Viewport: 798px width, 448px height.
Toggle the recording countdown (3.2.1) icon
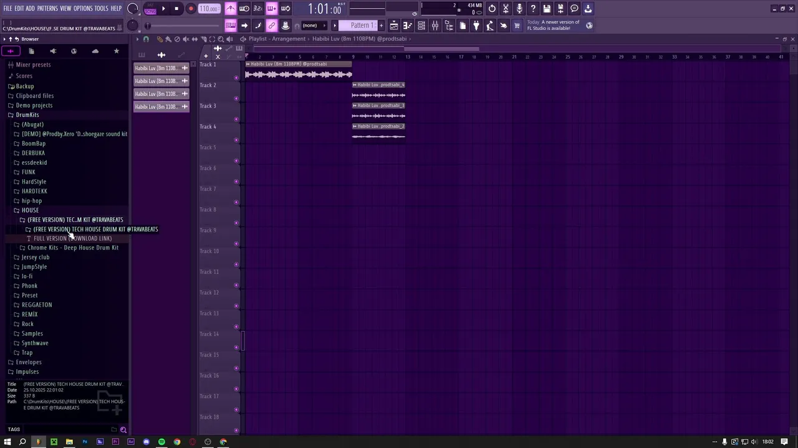pyautogui.click(x=258, y=9)
